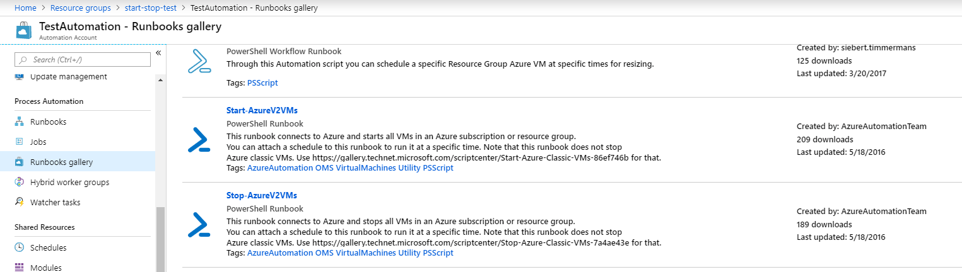962x272 pixels.
Task: Click the Search (Ctrl+/) input field
Action: click(83, 59)
